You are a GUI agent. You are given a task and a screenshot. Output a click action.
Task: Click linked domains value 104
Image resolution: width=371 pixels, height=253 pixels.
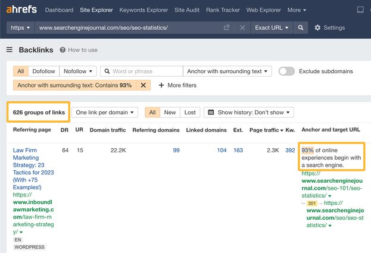tap(222, 150)
